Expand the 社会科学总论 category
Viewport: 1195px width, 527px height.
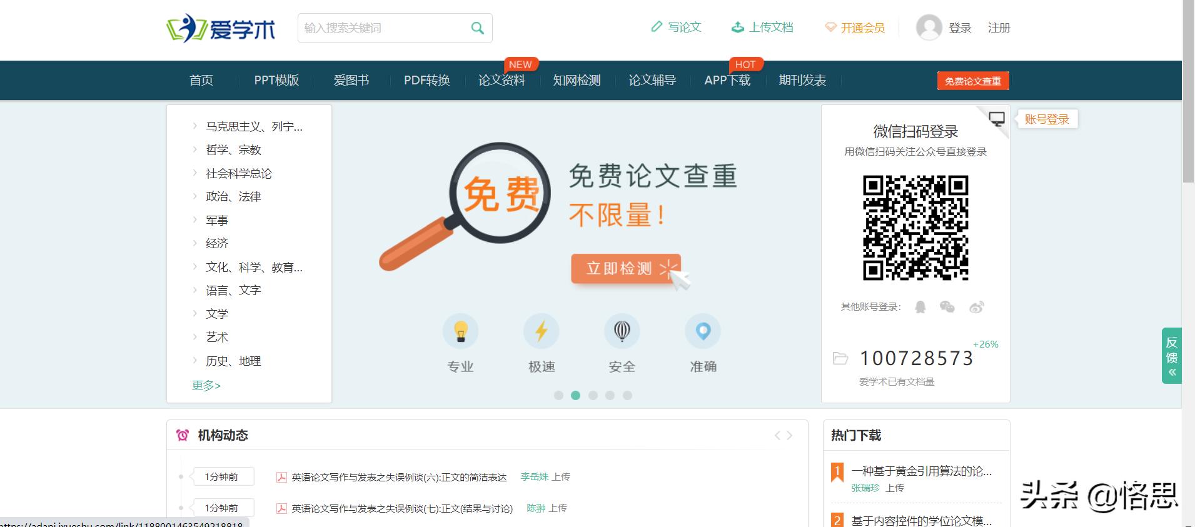239,173
